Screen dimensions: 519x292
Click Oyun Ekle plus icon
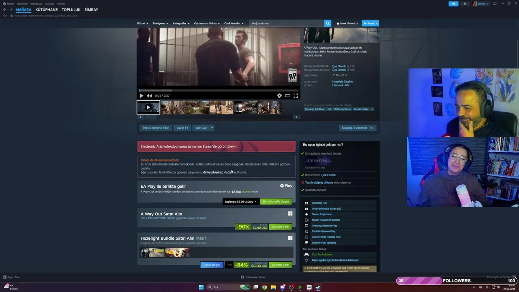tap(5, 277)
